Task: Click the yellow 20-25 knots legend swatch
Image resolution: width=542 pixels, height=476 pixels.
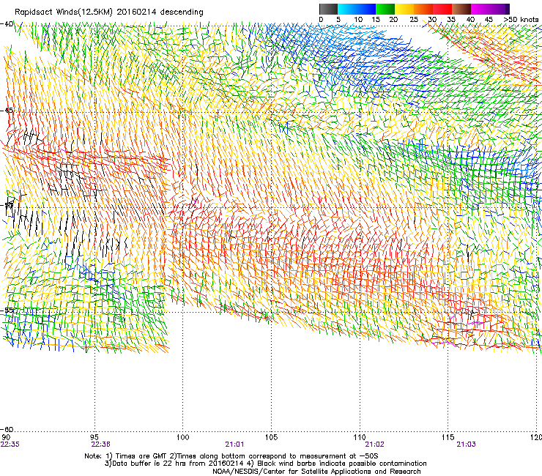Action: pyautogui.click(x=404, y=9)
